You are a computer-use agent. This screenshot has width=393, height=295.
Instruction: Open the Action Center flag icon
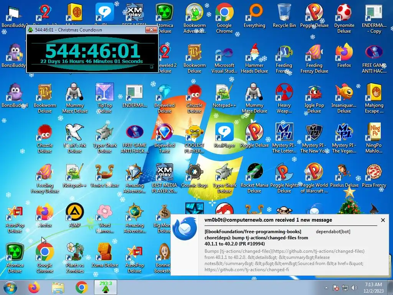[335, 288]
